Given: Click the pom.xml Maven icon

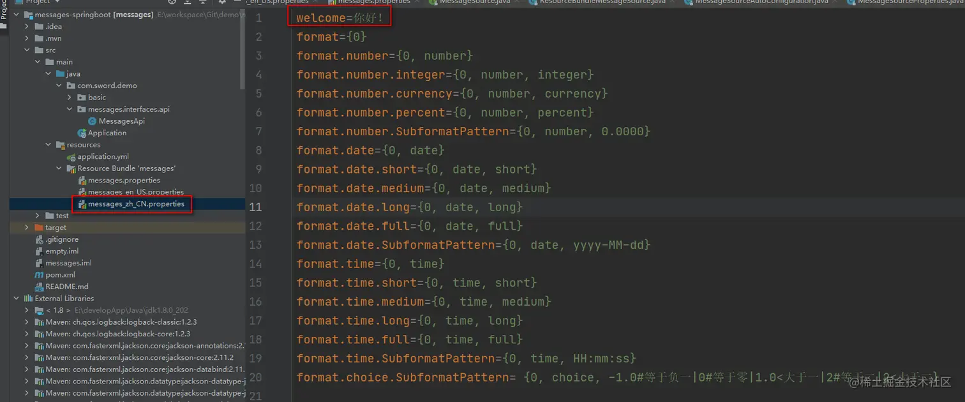Looking at the screenshot, I should point(39,275).
